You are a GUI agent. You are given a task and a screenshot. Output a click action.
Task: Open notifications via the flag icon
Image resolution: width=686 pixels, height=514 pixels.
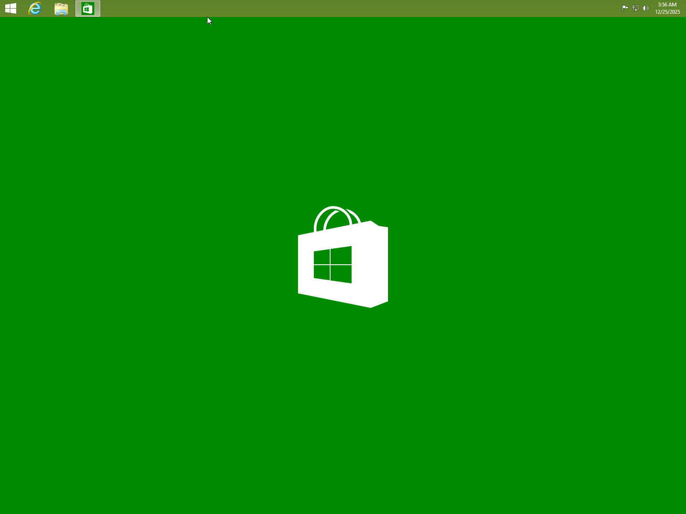625,8
